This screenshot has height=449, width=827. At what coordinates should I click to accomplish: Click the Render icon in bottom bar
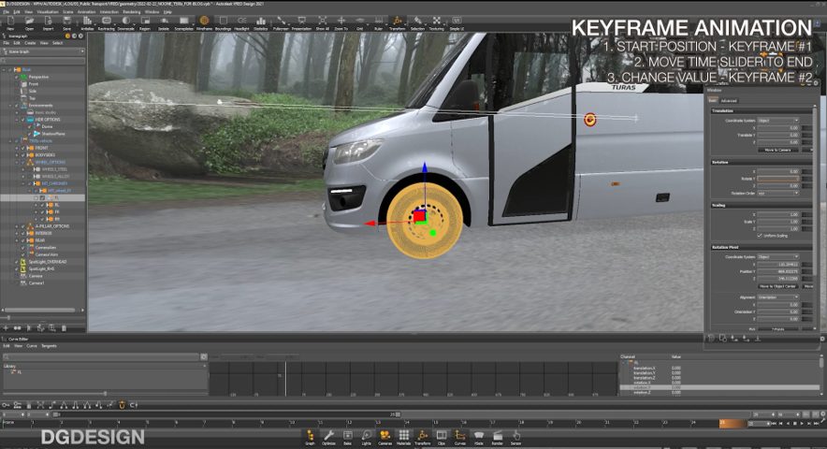click(x=497, y=436)
